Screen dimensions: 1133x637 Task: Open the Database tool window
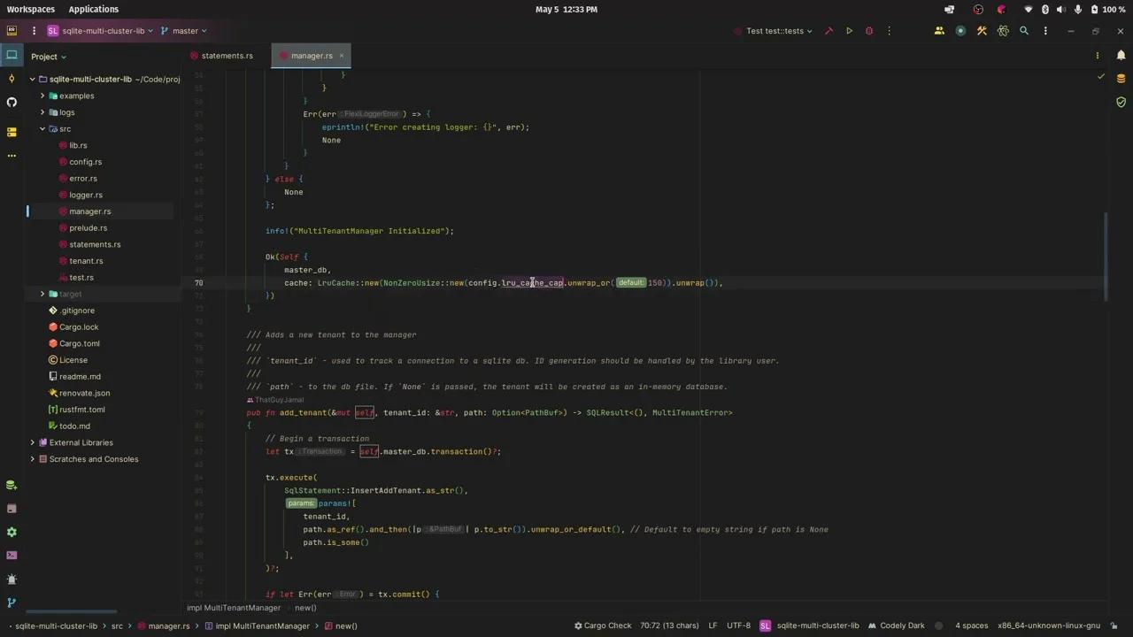(12, 484)
